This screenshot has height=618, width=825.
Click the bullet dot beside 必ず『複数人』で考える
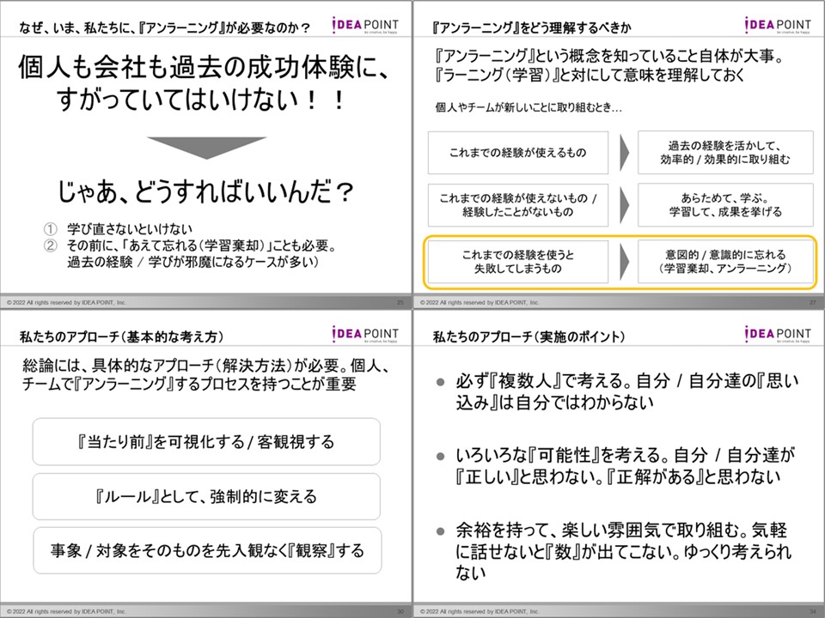click(440, 381)
